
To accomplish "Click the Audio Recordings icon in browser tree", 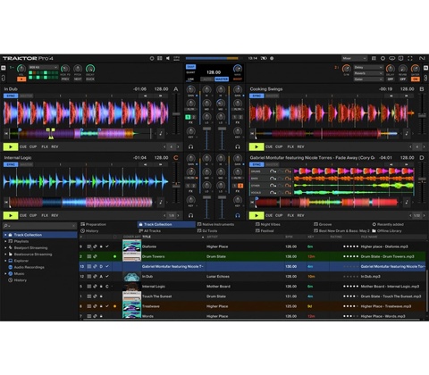I will pyautogui.click(x=11, y=267).
